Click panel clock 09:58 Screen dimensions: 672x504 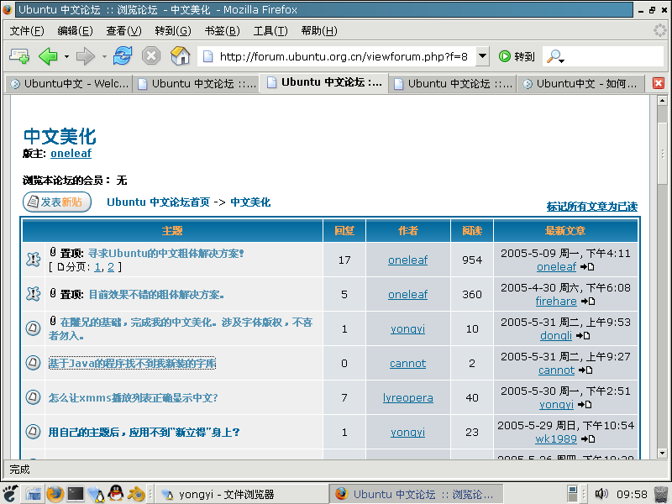point(632,495)
